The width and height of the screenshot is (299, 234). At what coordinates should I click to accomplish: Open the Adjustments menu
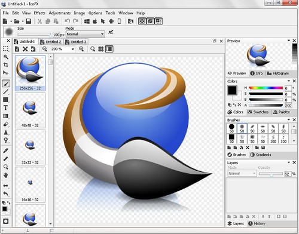(x=60, y=13)
